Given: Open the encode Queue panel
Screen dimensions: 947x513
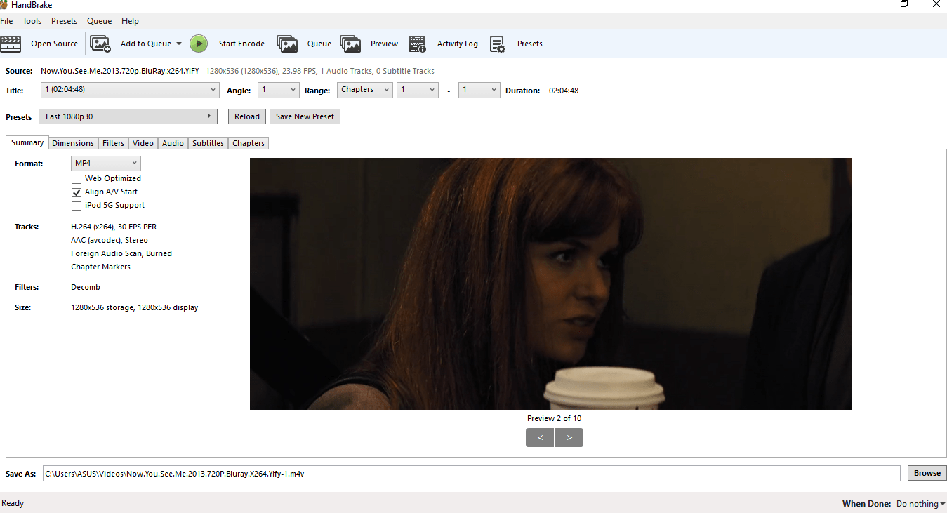Looking at the screenshot, I should pos(287,44).
